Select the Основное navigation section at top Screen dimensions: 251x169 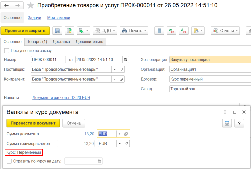[x=12, y=17]
